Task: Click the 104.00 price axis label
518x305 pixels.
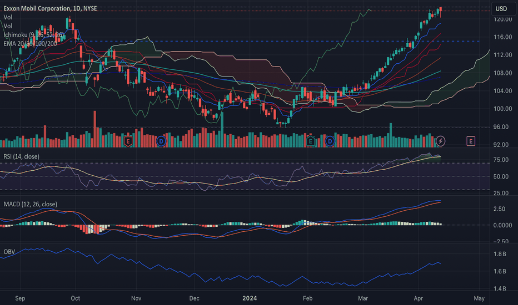Action: pyautogui.click(x=502, y=91)
